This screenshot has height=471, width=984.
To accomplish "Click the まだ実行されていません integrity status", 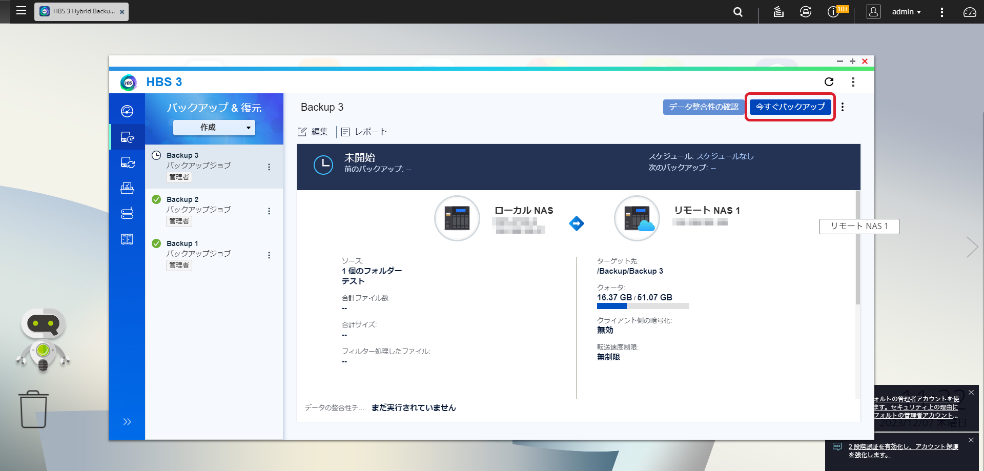I will click(x=414, y=407).
